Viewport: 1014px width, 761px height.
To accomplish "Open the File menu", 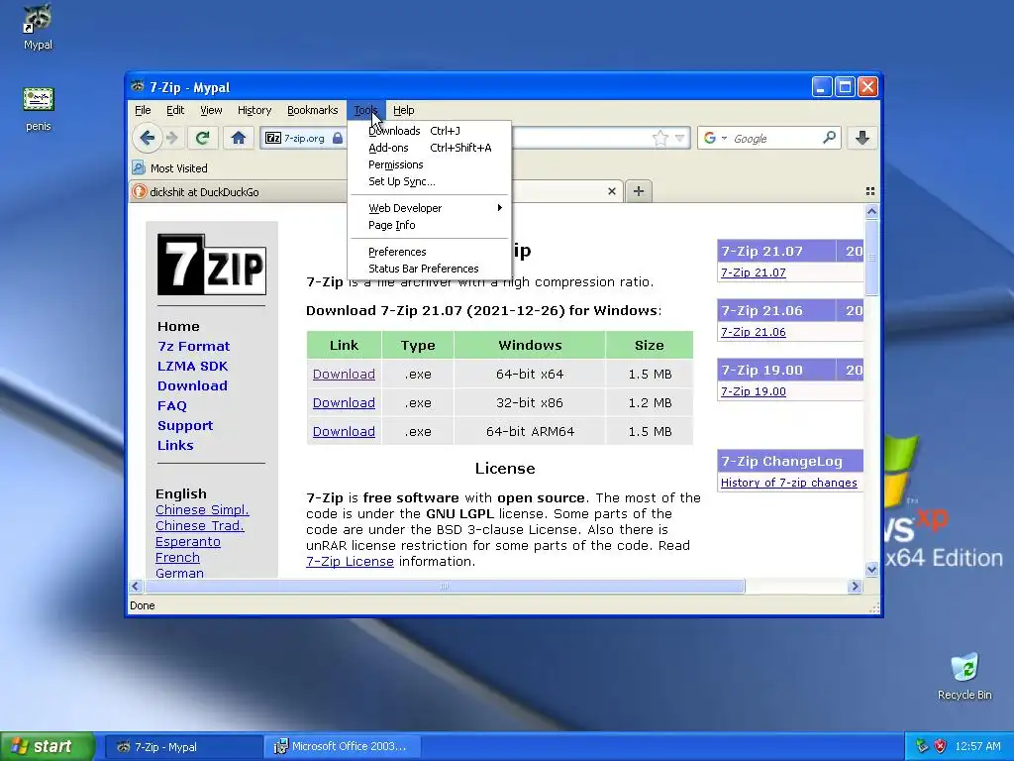I will 143,110.
